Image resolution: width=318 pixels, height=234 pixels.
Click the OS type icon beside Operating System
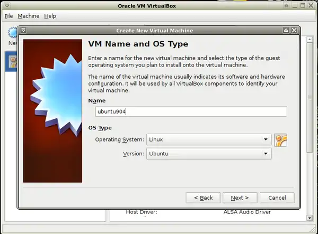click(280, 140)
